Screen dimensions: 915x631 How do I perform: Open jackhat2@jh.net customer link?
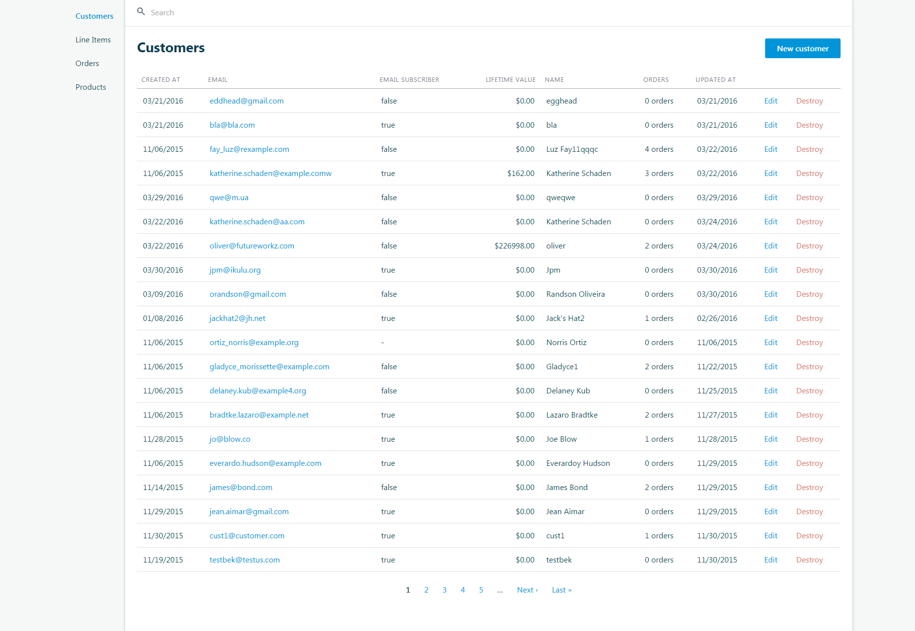(x=237, y=318)
